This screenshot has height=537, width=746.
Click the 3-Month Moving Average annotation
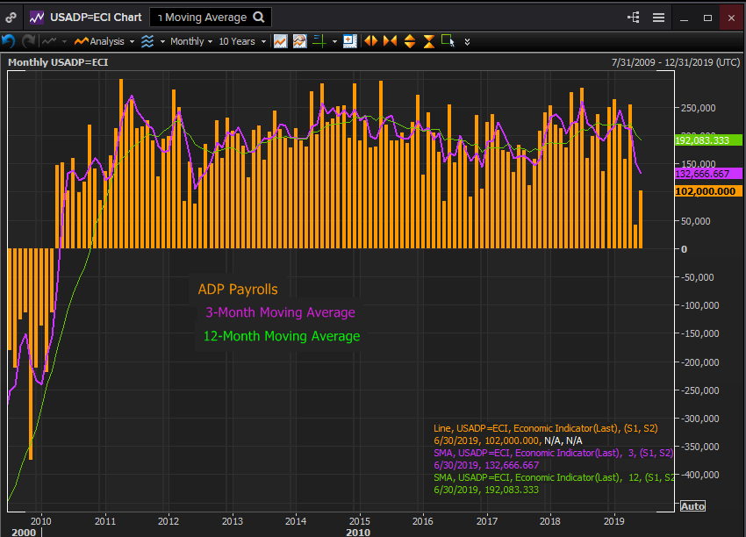pyautogui.click(x=280, y=312)
